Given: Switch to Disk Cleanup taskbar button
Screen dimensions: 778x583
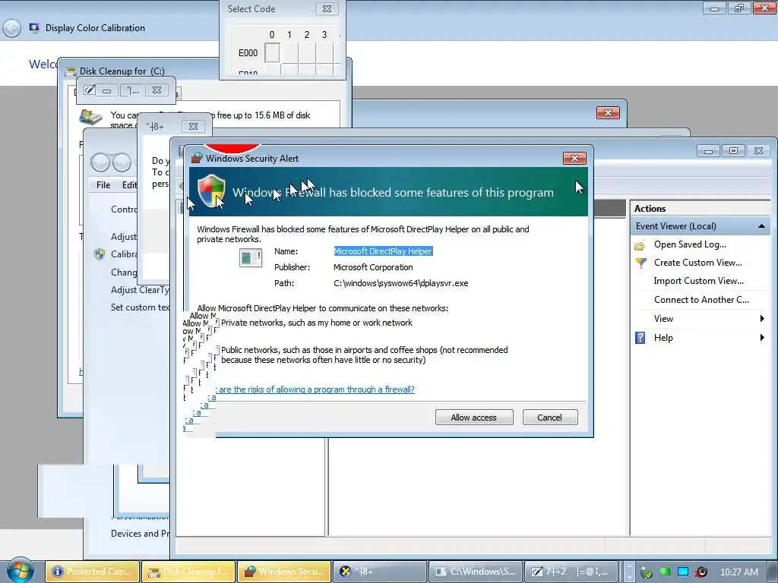Looking at the screenshot, I should (188, 572).
